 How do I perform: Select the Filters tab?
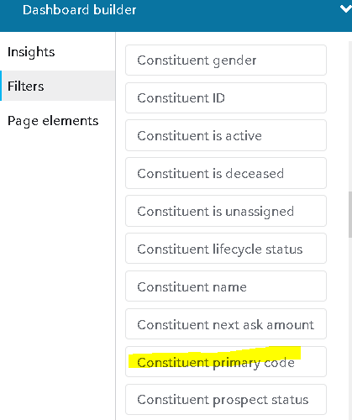point(57,86)
